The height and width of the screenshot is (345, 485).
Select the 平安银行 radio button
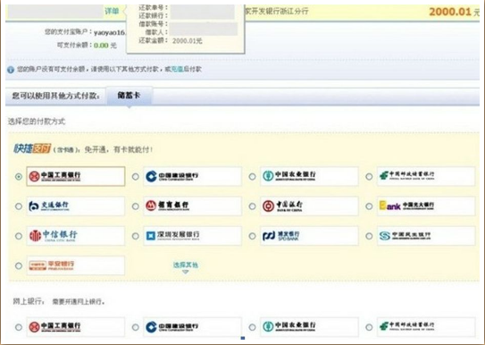click(x=19, y=265)
